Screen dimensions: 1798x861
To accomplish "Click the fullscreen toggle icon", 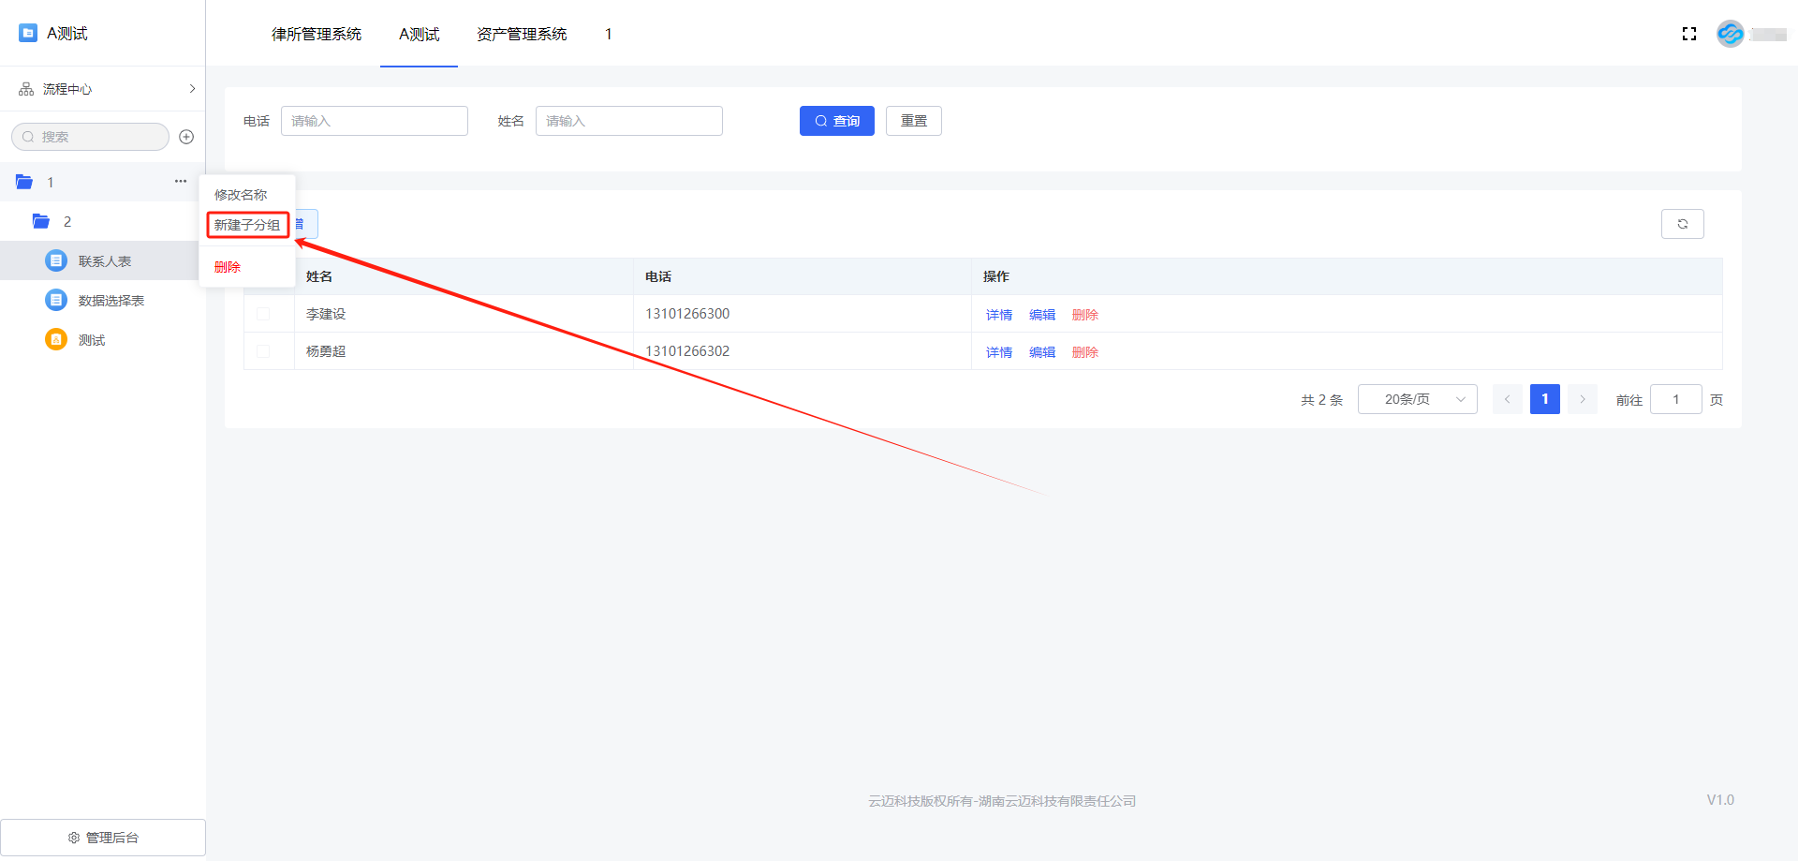I will pos(1689,34).
